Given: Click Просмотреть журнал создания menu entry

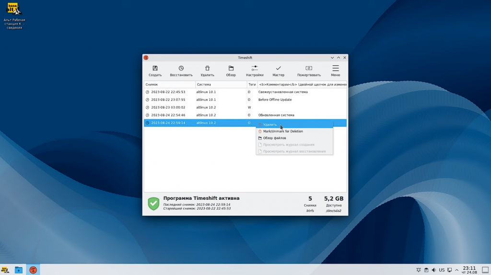Looking at the screenshot, I should tap(294, 145).
